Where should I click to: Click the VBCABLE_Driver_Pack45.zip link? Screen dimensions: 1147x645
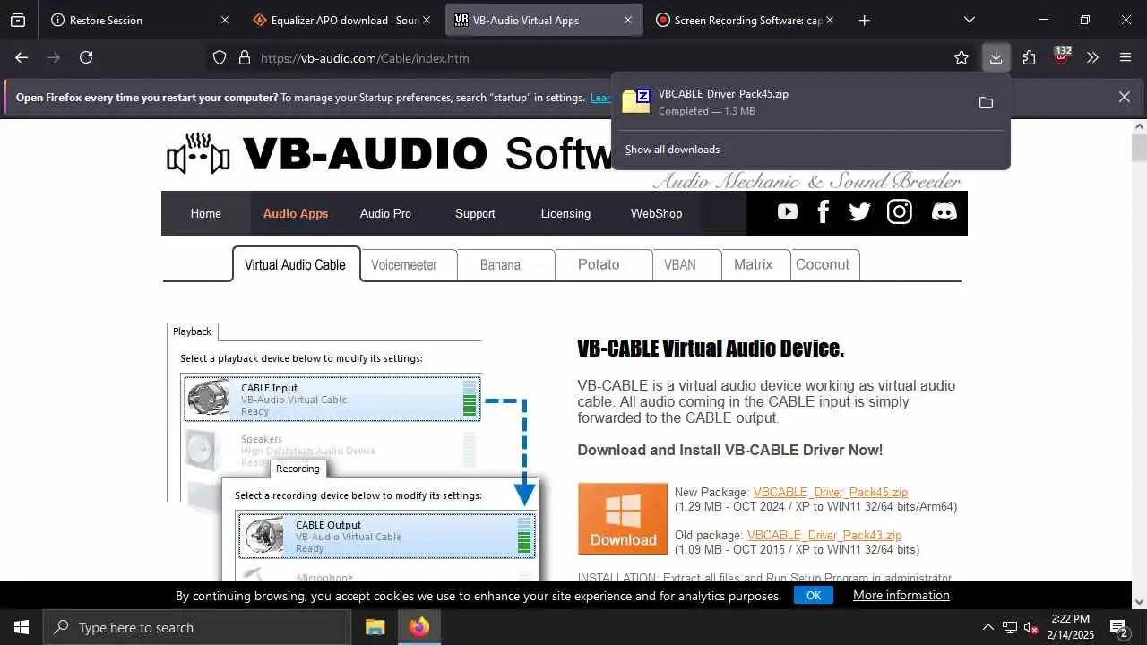click(x=831, y=492)
